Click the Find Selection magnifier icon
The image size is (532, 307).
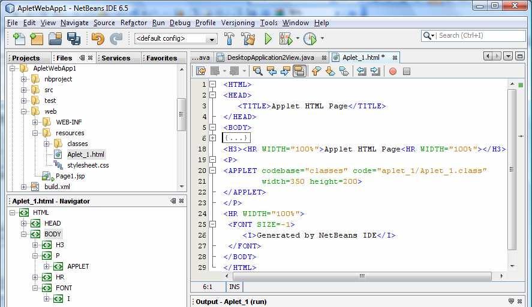coord(257,71)
